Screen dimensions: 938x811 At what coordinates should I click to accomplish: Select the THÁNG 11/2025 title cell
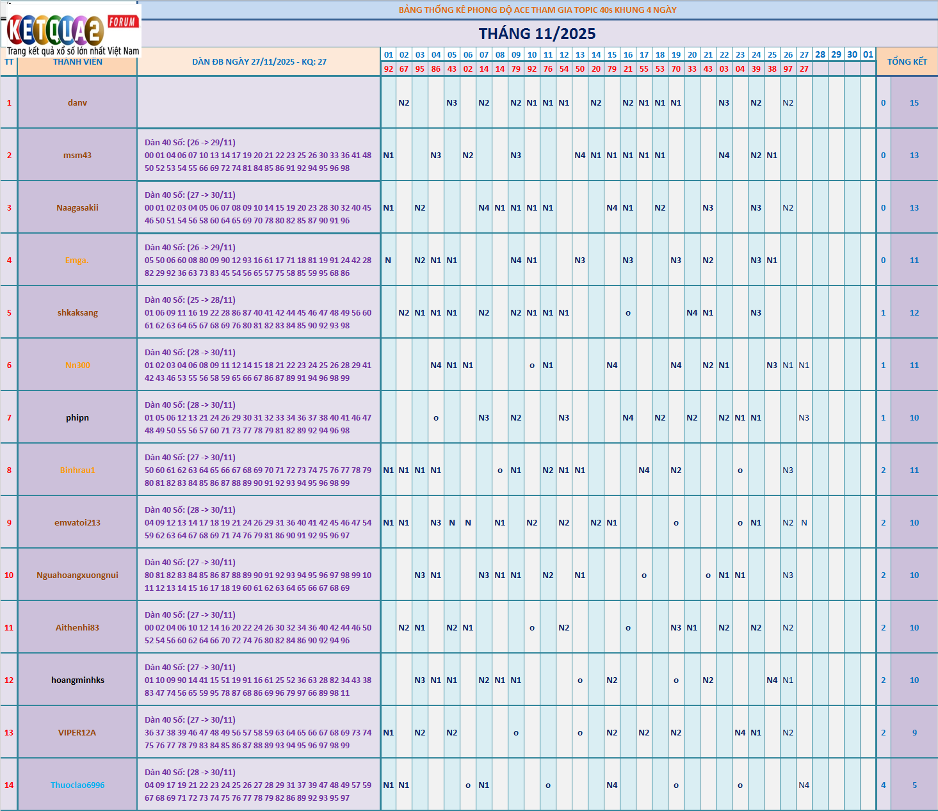click(x=537, y=34)
